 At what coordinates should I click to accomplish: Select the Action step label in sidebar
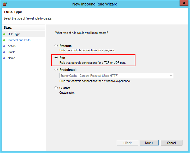[x=12, y=46]
